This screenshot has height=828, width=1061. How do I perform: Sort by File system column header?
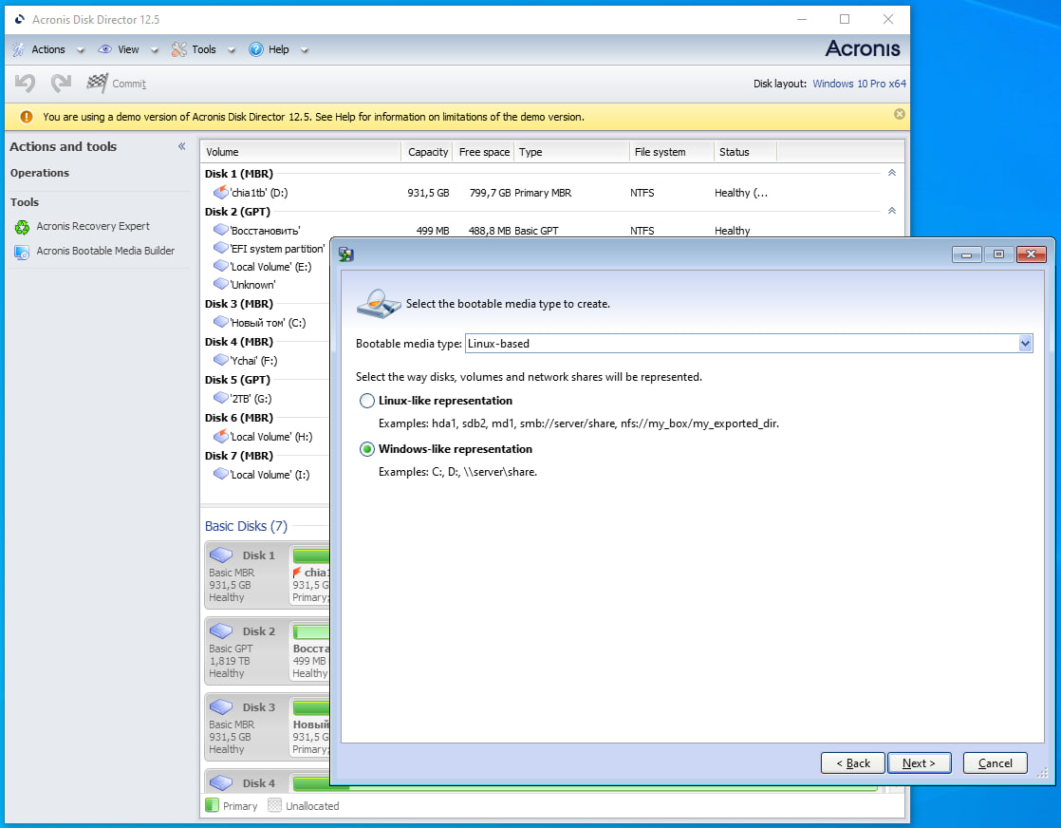(671, 152)
